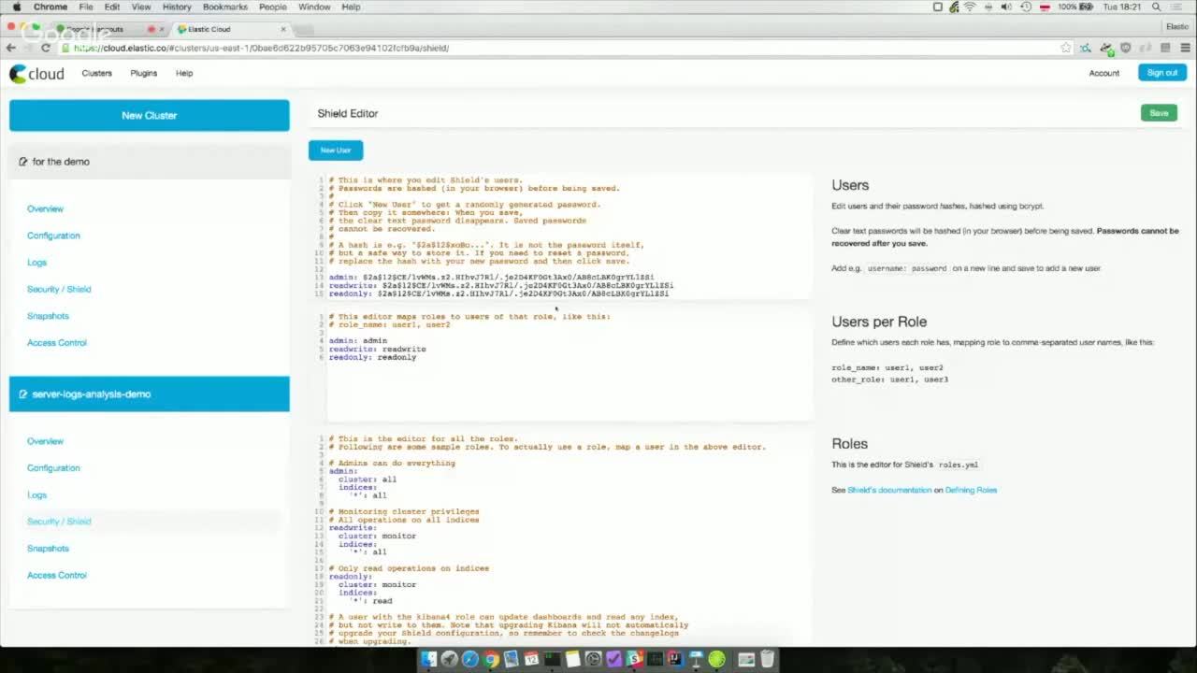Open the Help nav item
Screen dimensions: 1197x673
pos(184,73)
